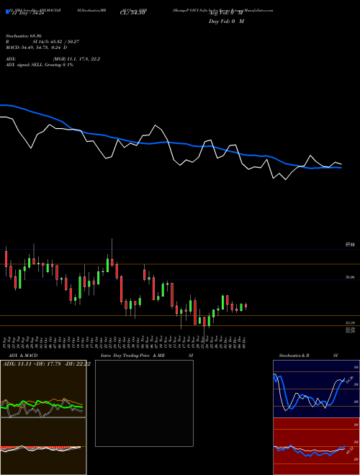This screenshot has height=475, width=360.
Task: Click the empty Intra Day Trading Price panel
Action: coord(144,403)
